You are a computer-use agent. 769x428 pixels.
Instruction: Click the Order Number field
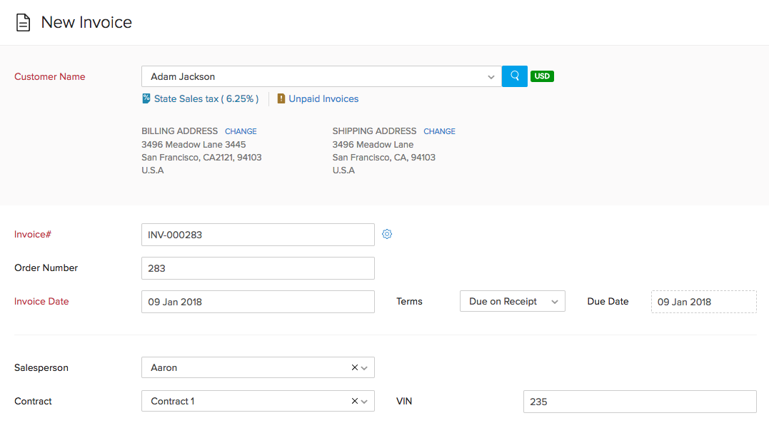(258, 268)
